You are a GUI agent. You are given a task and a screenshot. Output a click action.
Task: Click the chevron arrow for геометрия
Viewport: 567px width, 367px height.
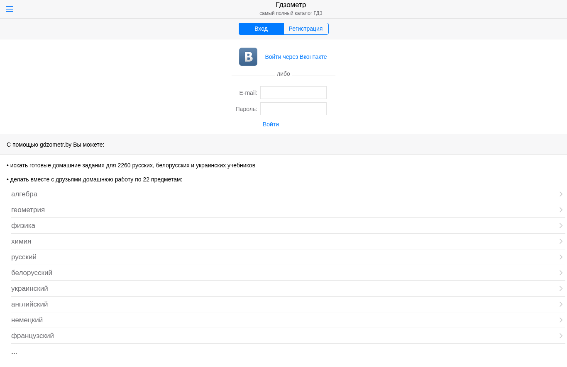click(x=561, y=210)
